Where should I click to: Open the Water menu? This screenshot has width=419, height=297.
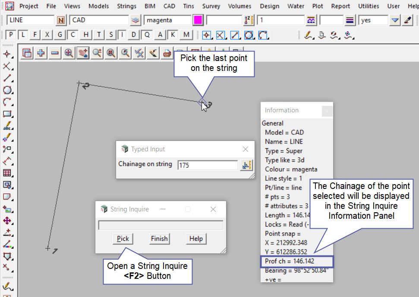296,6
